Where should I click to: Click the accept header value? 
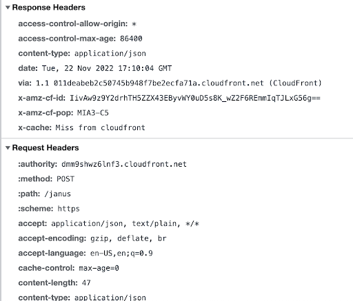point(125,224)
